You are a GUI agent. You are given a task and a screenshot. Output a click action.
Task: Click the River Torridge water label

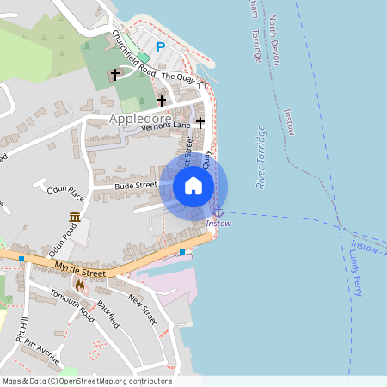pos(261,157)
